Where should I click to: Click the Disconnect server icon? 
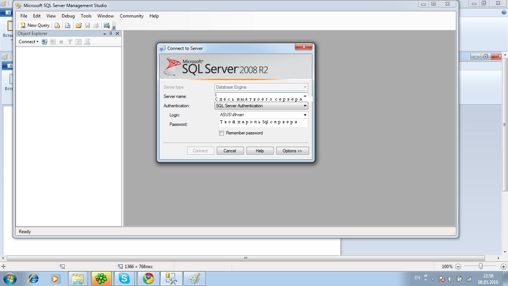(x=53, y=42)
